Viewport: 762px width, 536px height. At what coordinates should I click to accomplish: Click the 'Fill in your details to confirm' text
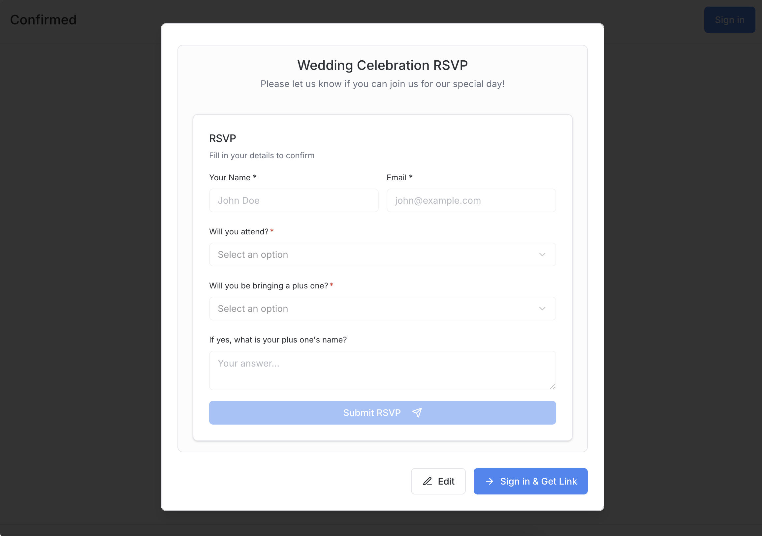pos(262,155)
